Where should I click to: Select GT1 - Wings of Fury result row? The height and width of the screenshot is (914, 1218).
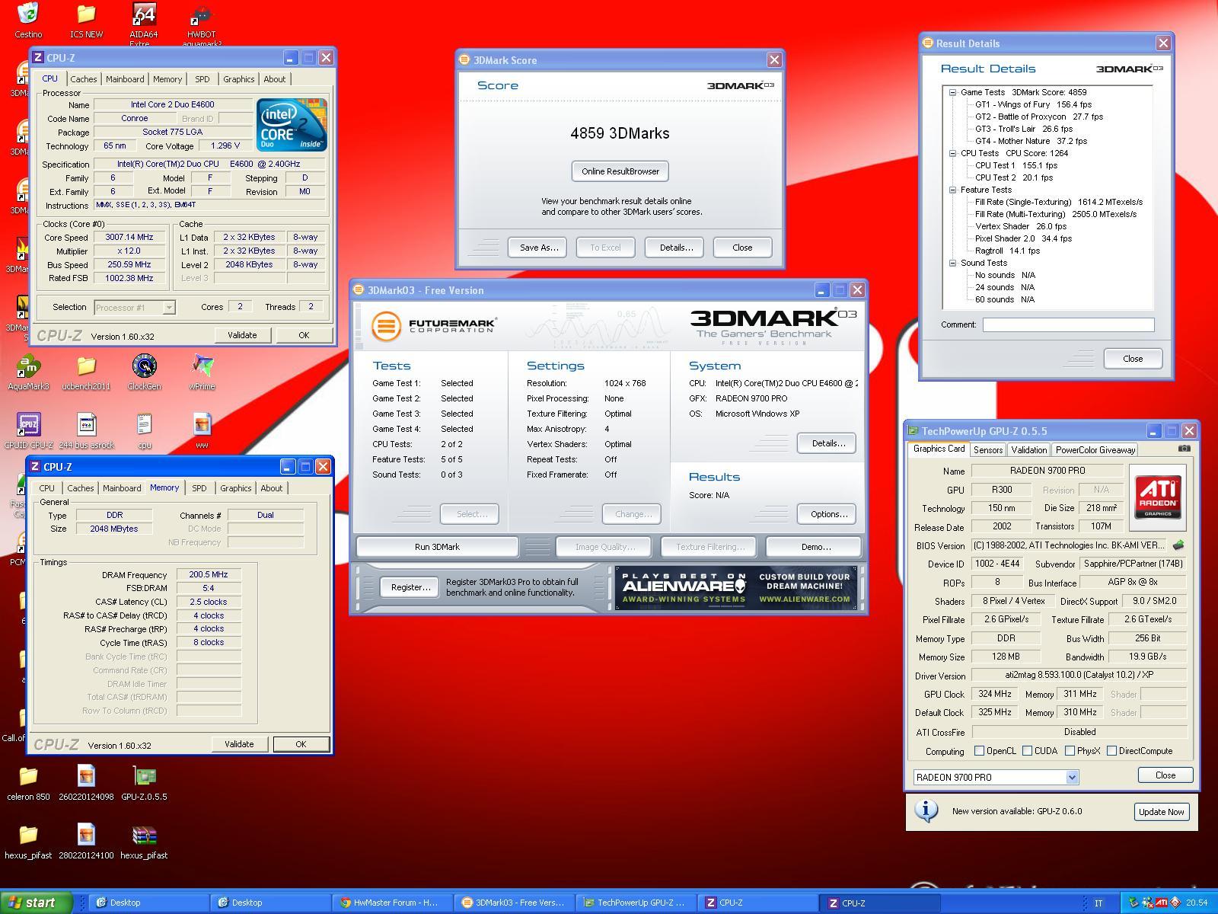click(1033, 104)
